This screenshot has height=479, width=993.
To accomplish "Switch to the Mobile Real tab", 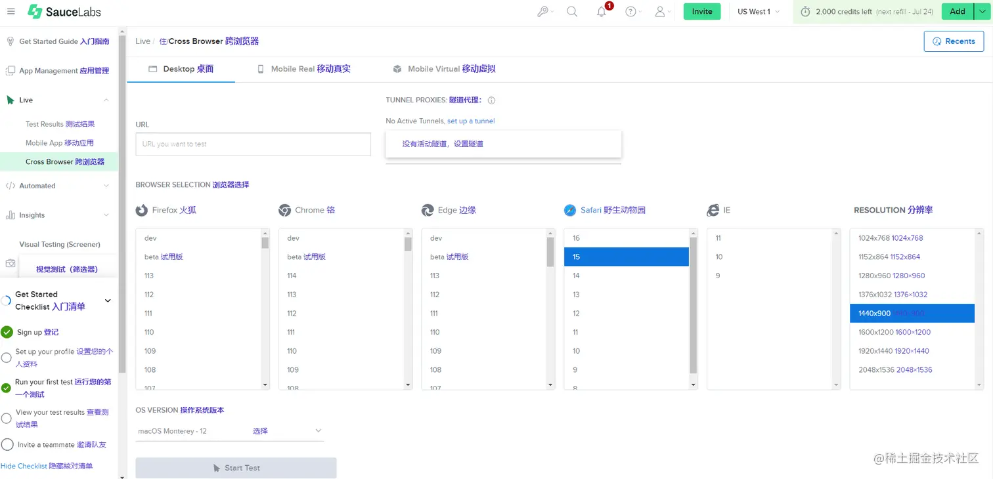I will [x=303, y=69].
